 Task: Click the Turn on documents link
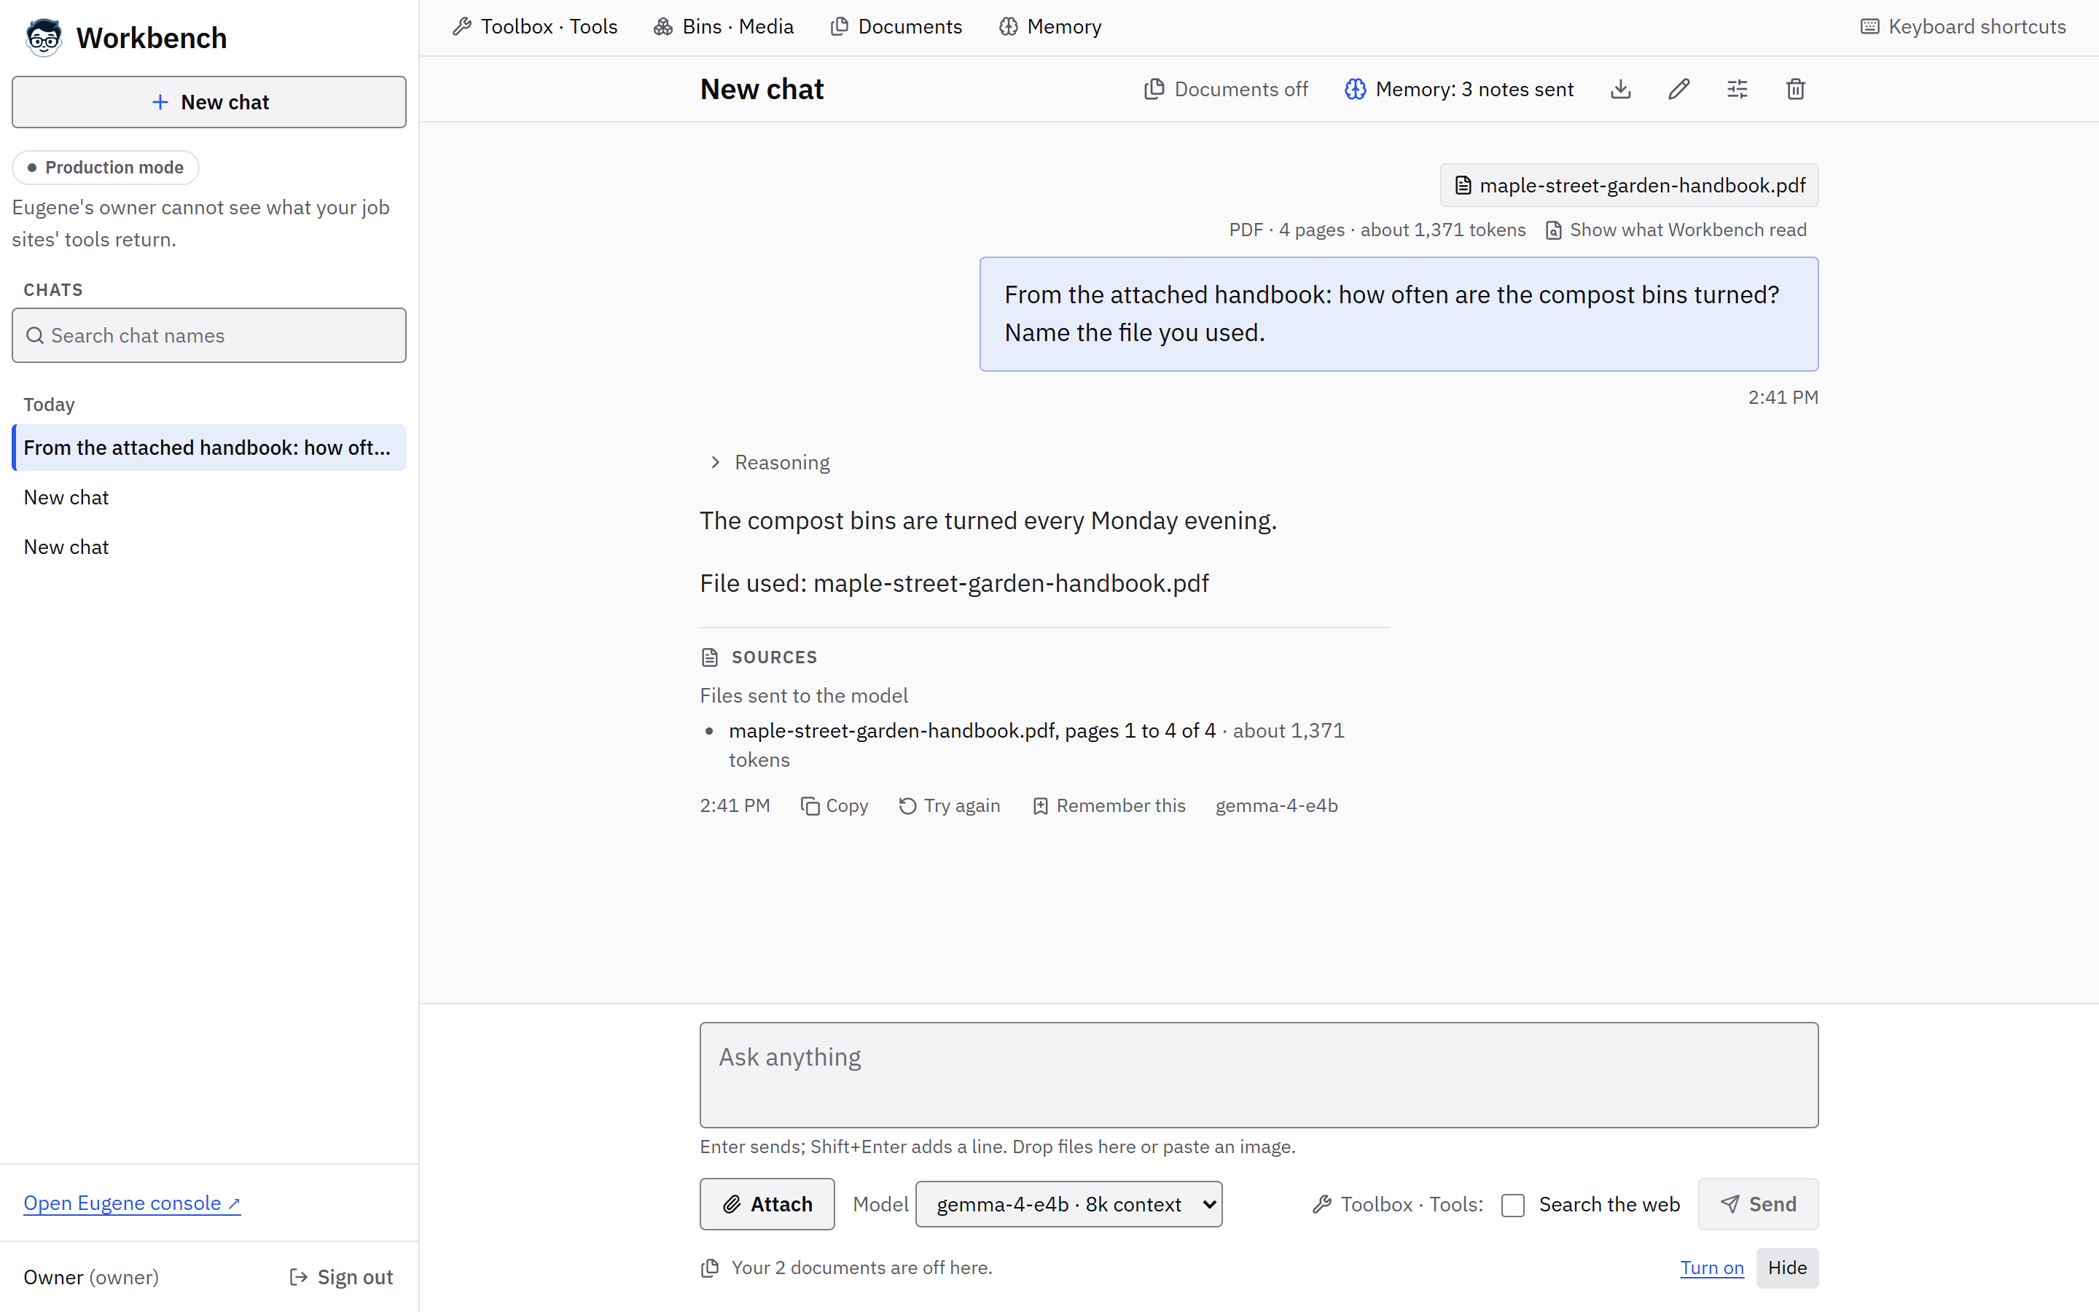pyautogui.click(x=1711, y=1268)
